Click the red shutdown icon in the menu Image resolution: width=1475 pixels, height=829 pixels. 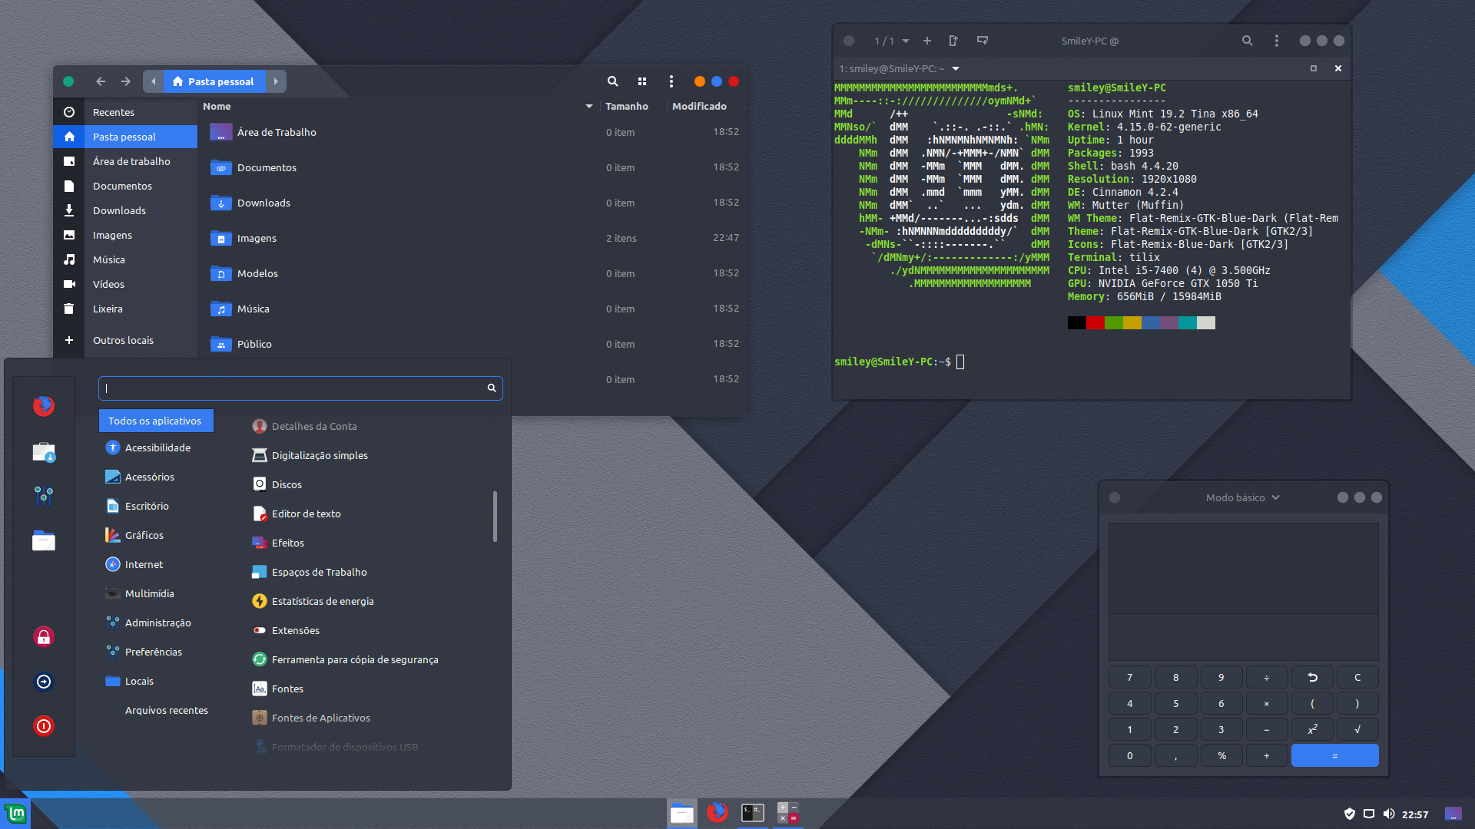44,726
